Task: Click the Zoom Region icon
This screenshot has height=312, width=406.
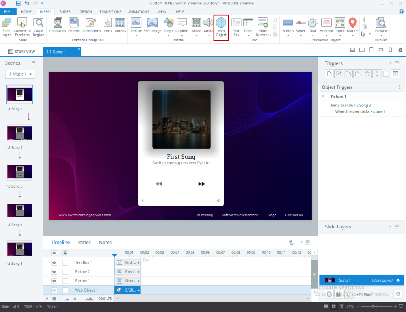Action: [39, 23]
